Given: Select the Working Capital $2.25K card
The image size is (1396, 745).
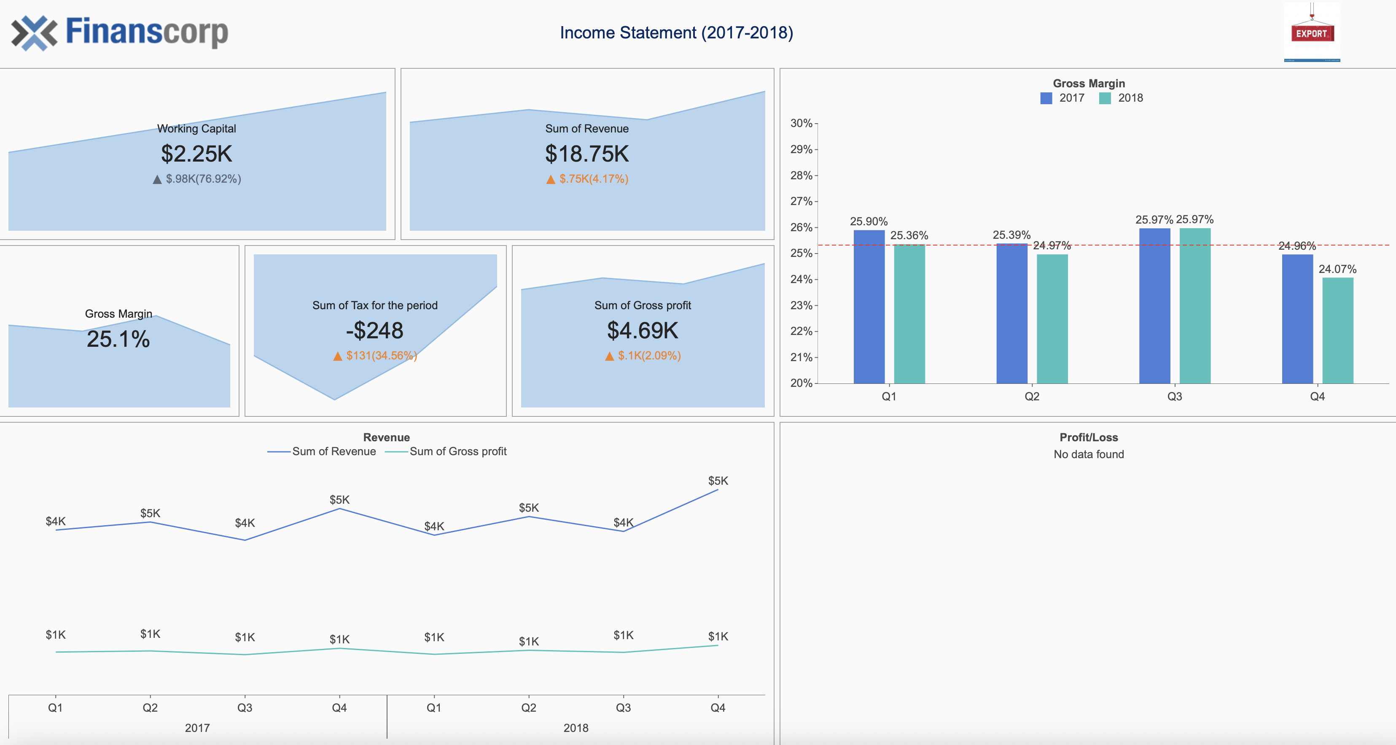Looking at the screenshot, I should click(197, 154).
